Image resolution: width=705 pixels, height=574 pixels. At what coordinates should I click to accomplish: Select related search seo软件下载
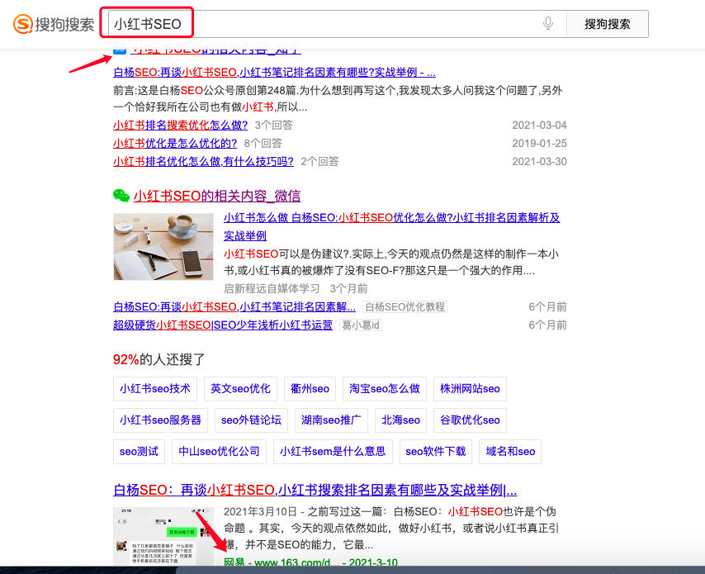tap(436, 452)
